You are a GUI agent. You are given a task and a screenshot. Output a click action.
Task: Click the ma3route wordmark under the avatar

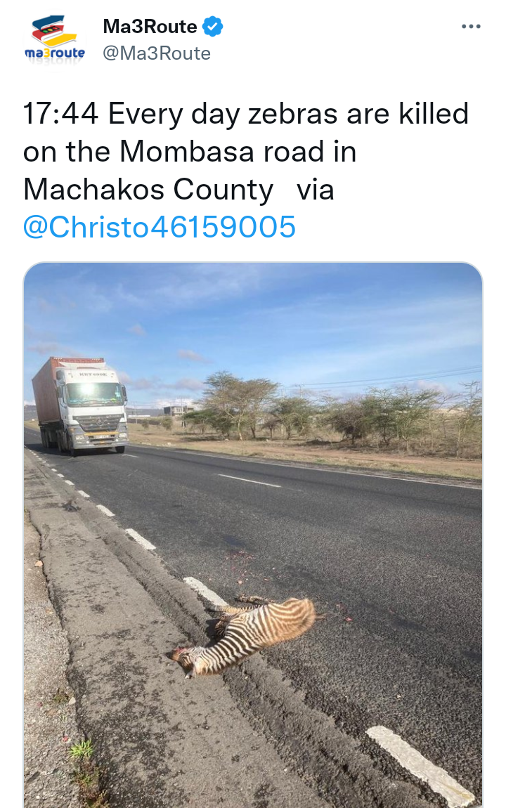[55, 53]
